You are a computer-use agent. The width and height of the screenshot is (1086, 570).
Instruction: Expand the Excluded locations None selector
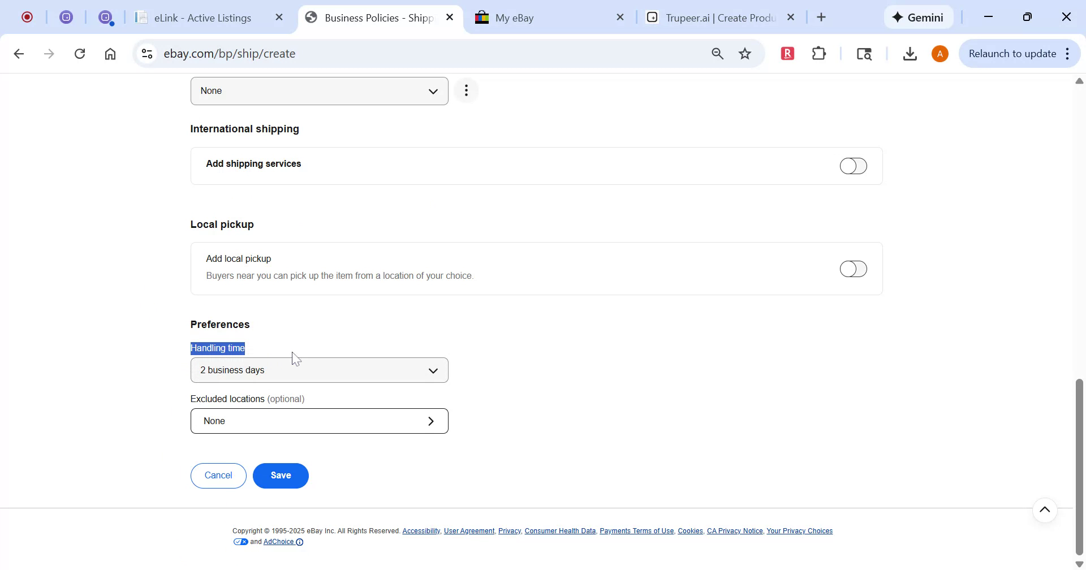(x=320, y=421)
